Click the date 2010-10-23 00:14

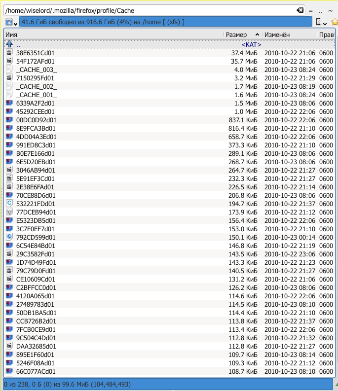click(x=290, y=237)
